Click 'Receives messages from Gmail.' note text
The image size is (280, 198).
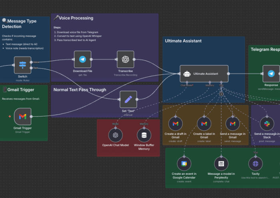tap(21, 99)
